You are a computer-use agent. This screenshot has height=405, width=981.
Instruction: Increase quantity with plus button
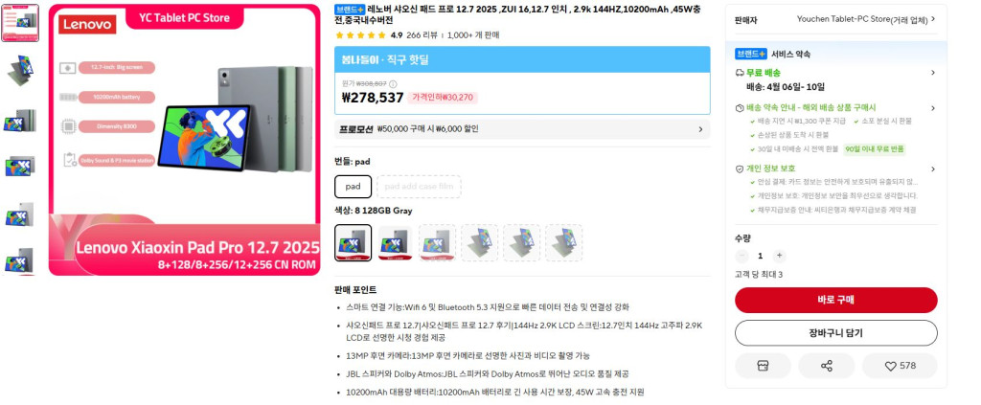click(779, 256)
